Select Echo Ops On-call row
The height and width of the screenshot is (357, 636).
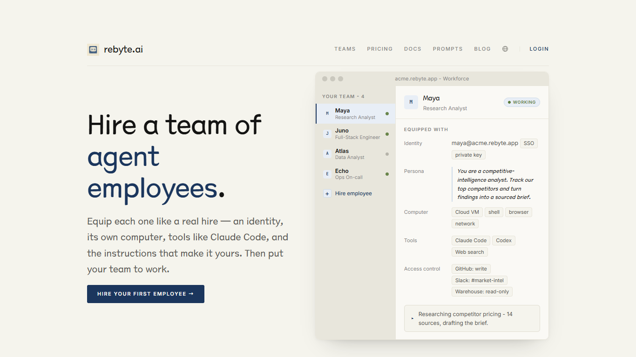coord(356,174)
